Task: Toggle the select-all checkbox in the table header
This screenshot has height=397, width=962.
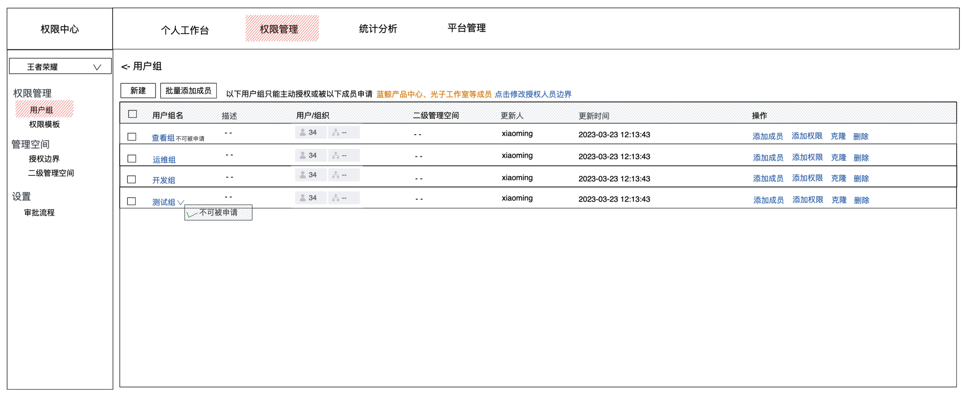Action: point(133,113)
